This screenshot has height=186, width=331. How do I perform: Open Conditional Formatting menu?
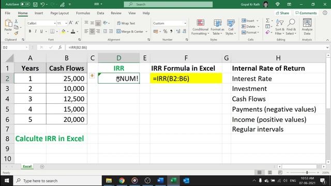(x=200, y=27)
